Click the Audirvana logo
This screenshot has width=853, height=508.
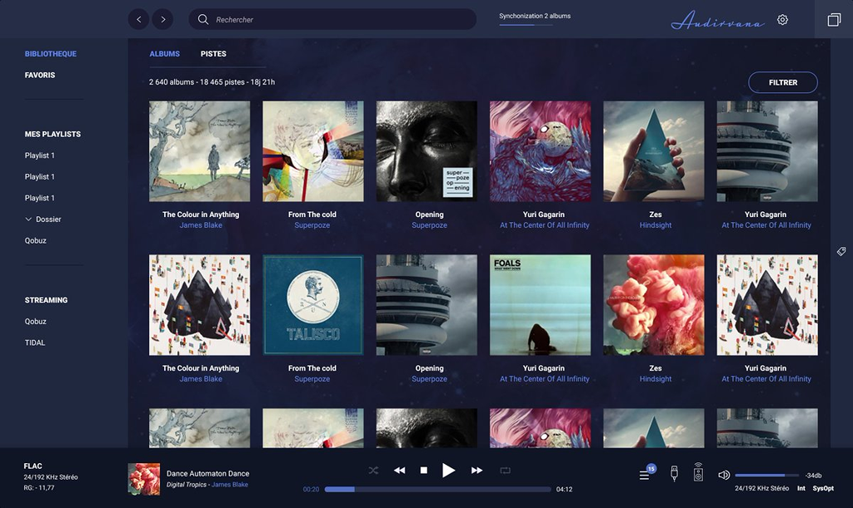tap(717, 20)
